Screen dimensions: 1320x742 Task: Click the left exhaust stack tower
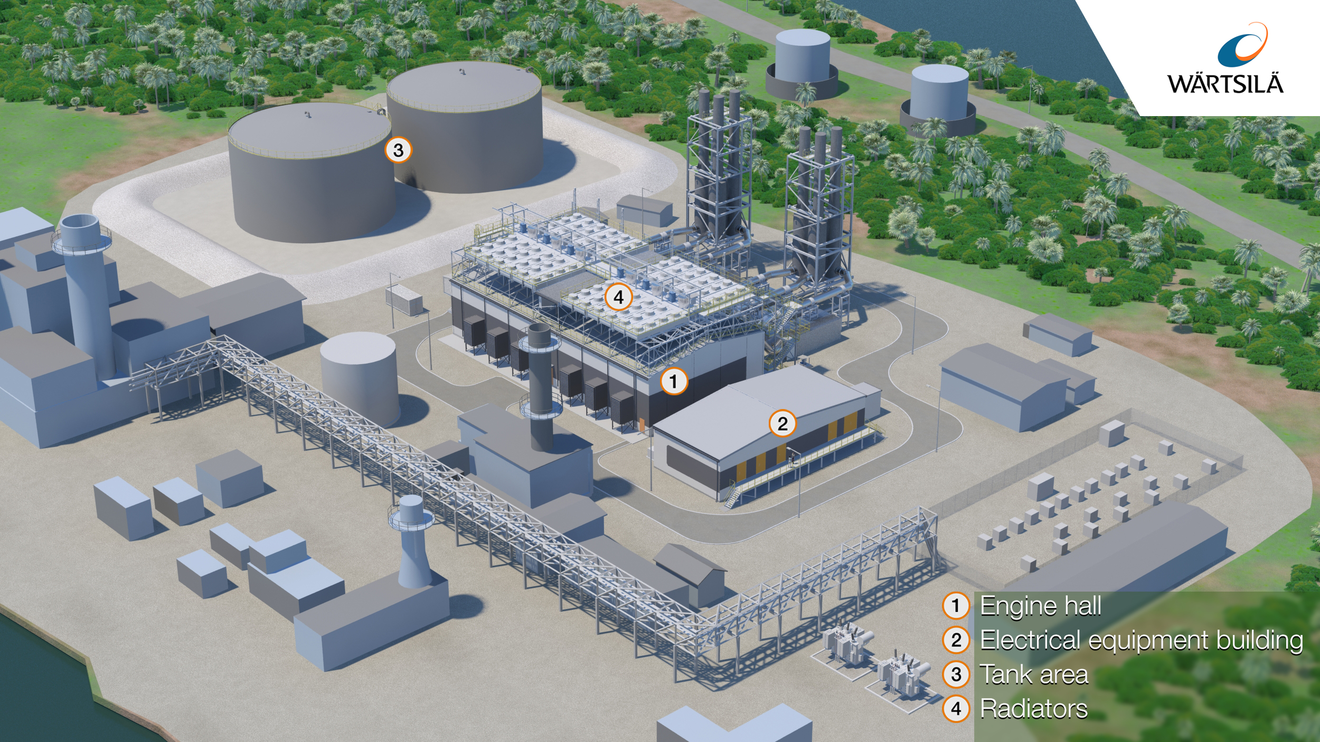[x=718, y=169]
